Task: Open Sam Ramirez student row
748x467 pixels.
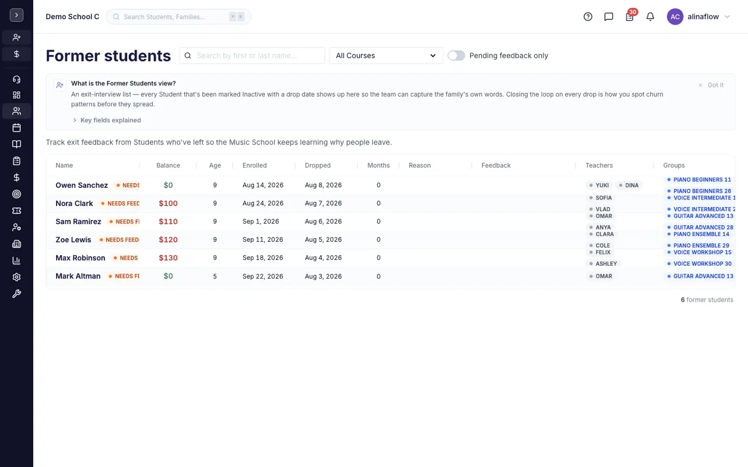Action: [391, 221]
